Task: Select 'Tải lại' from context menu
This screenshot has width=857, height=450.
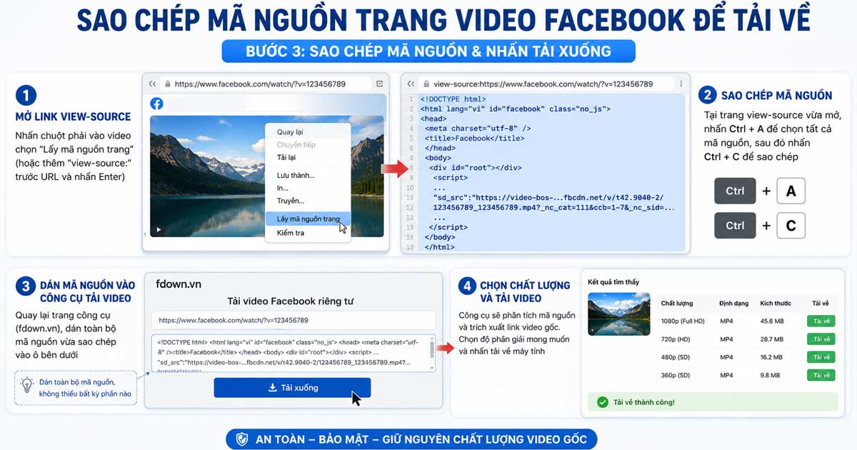Action: 286,157
